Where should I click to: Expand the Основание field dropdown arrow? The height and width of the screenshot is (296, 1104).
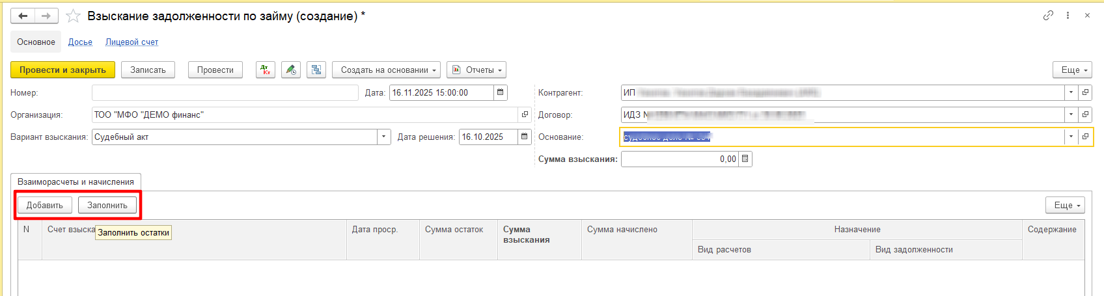1071,137
